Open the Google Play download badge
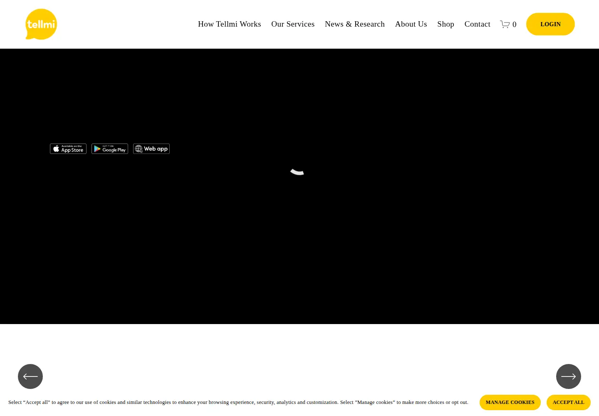The width and height of the screenshot is (599, 416). [x=110, y=149]
